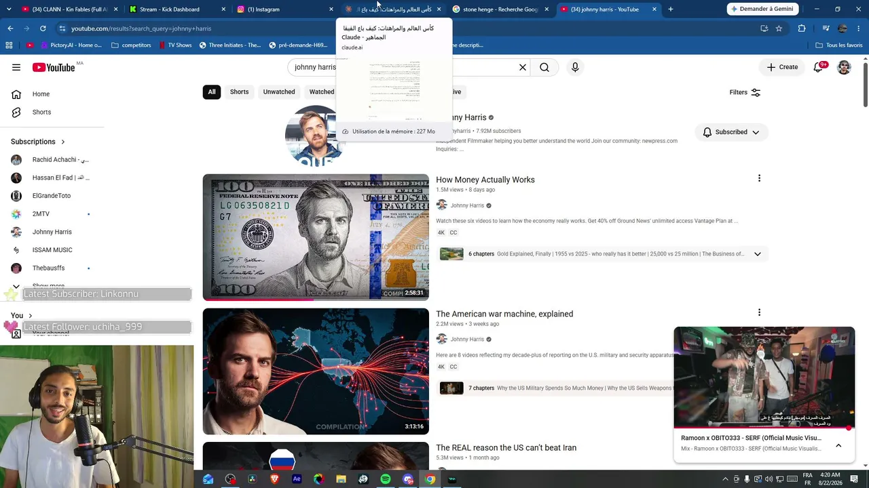Open more options for The American war machine video
This screenshot has width=869, height=488.
[x=759, y=312]
